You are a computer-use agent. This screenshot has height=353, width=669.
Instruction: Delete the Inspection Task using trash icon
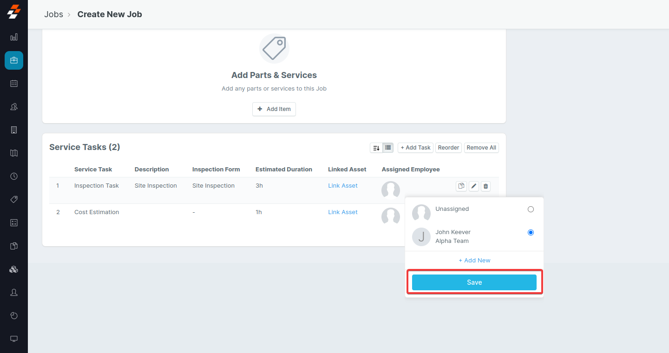tap(485, 186)
